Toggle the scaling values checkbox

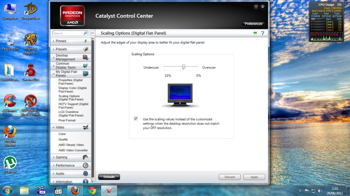click(x=136, y=119)
